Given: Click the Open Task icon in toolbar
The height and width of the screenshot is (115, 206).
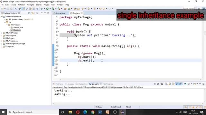Looking at the screenshot, I should click(x=79, y=9).
